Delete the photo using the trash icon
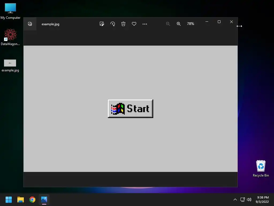 click(123, 24)
